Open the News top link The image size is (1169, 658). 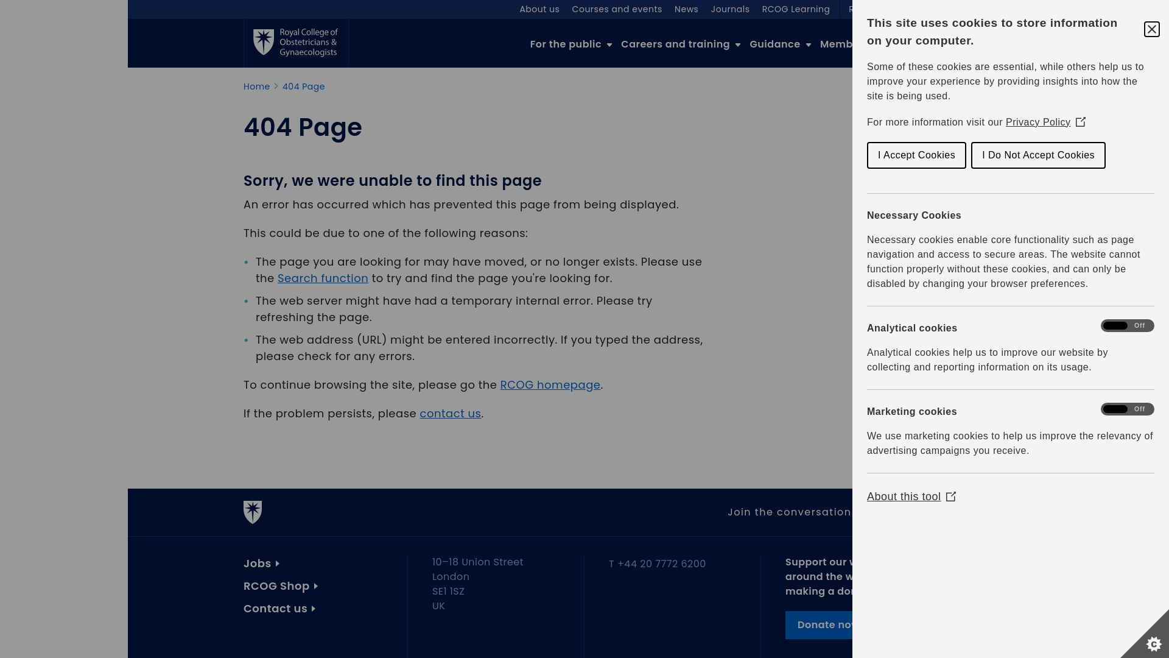point(686,9)
